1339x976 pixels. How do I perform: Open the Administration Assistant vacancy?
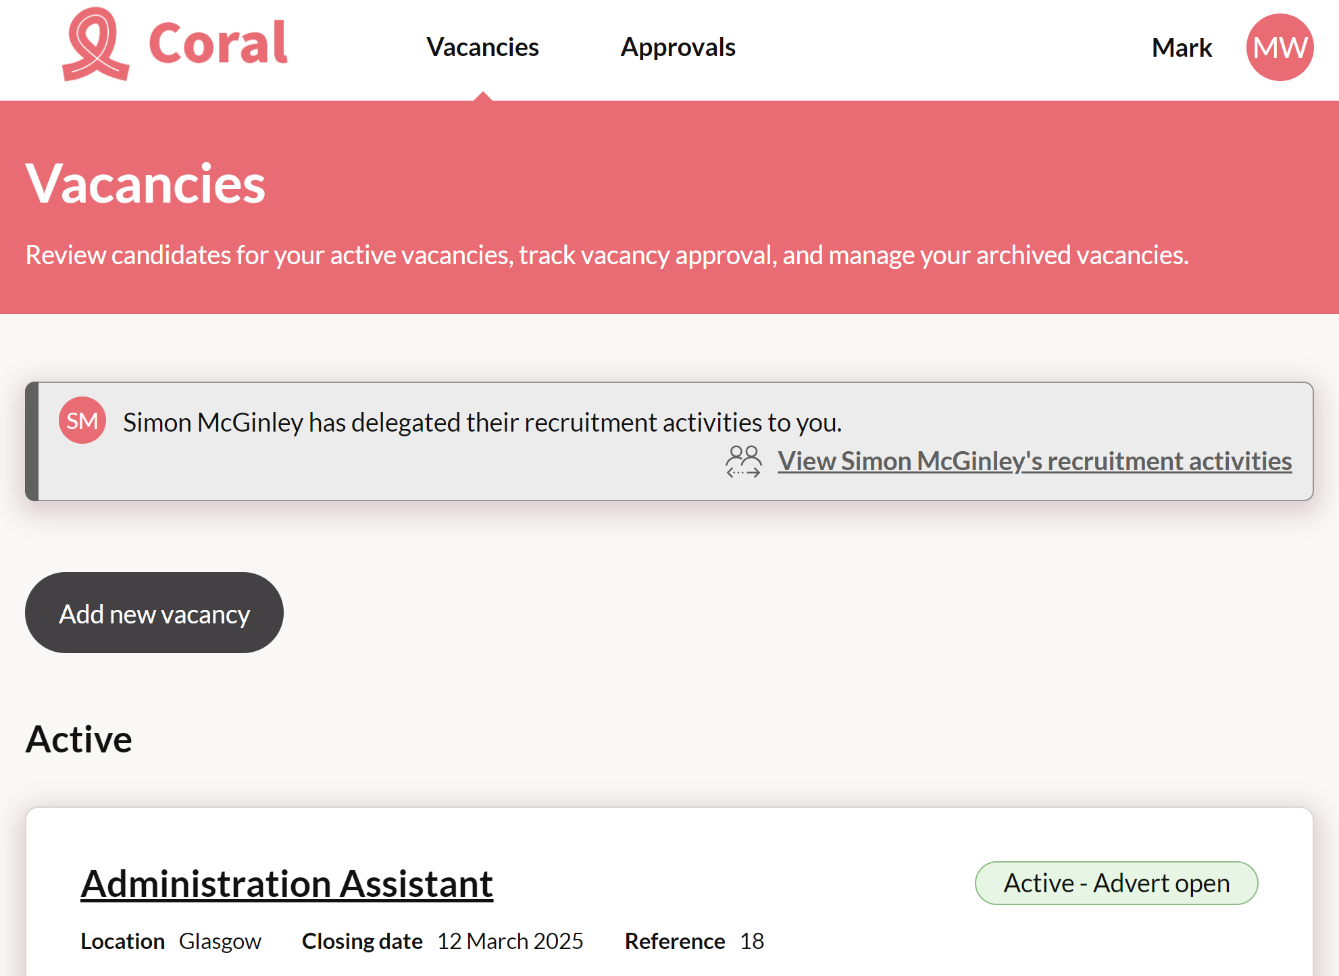point(286,883)
